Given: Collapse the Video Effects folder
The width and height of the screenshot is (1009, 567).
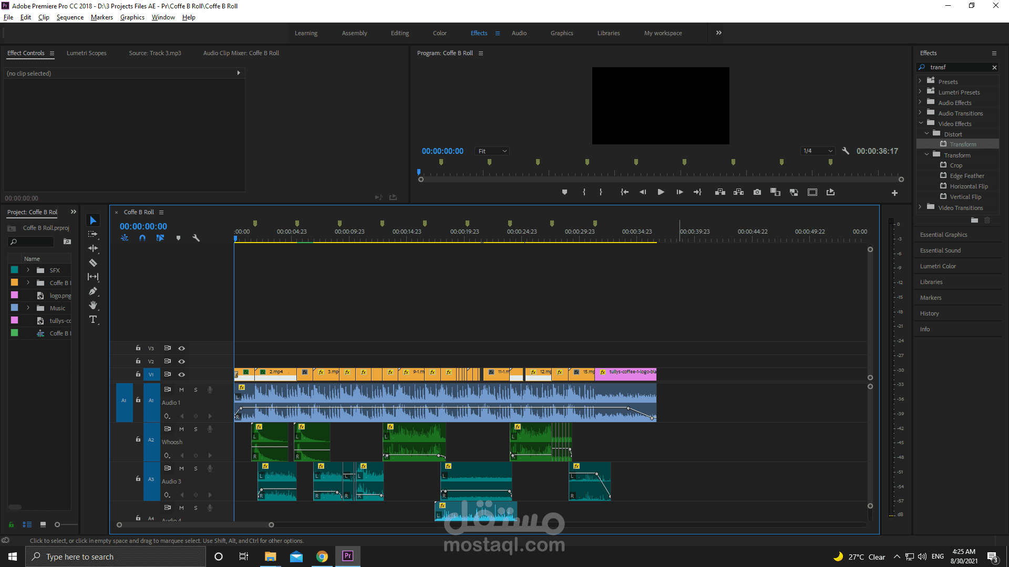Looking at the screenshot, I should tap(921, 123).
